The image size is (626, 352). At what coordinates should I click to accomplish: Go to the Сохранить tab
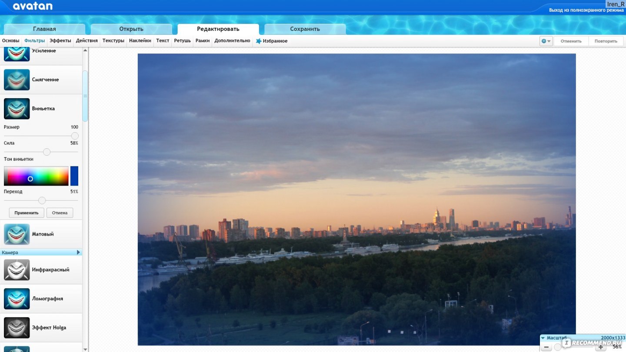305,29
